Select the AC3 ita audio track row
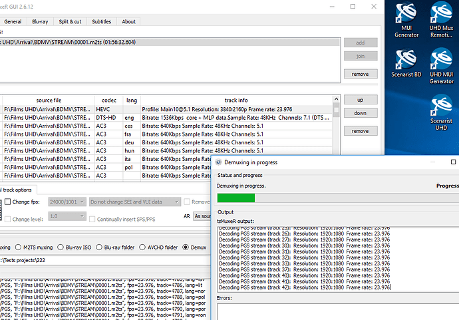 click(105, 159)
